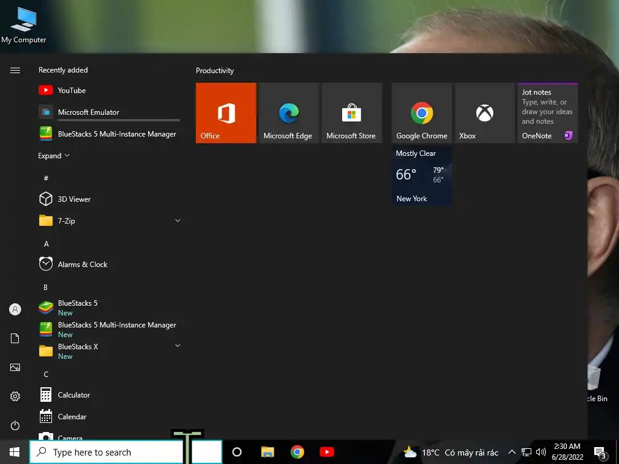
Task: Open the OneNote tile
Action: (548, 113)
